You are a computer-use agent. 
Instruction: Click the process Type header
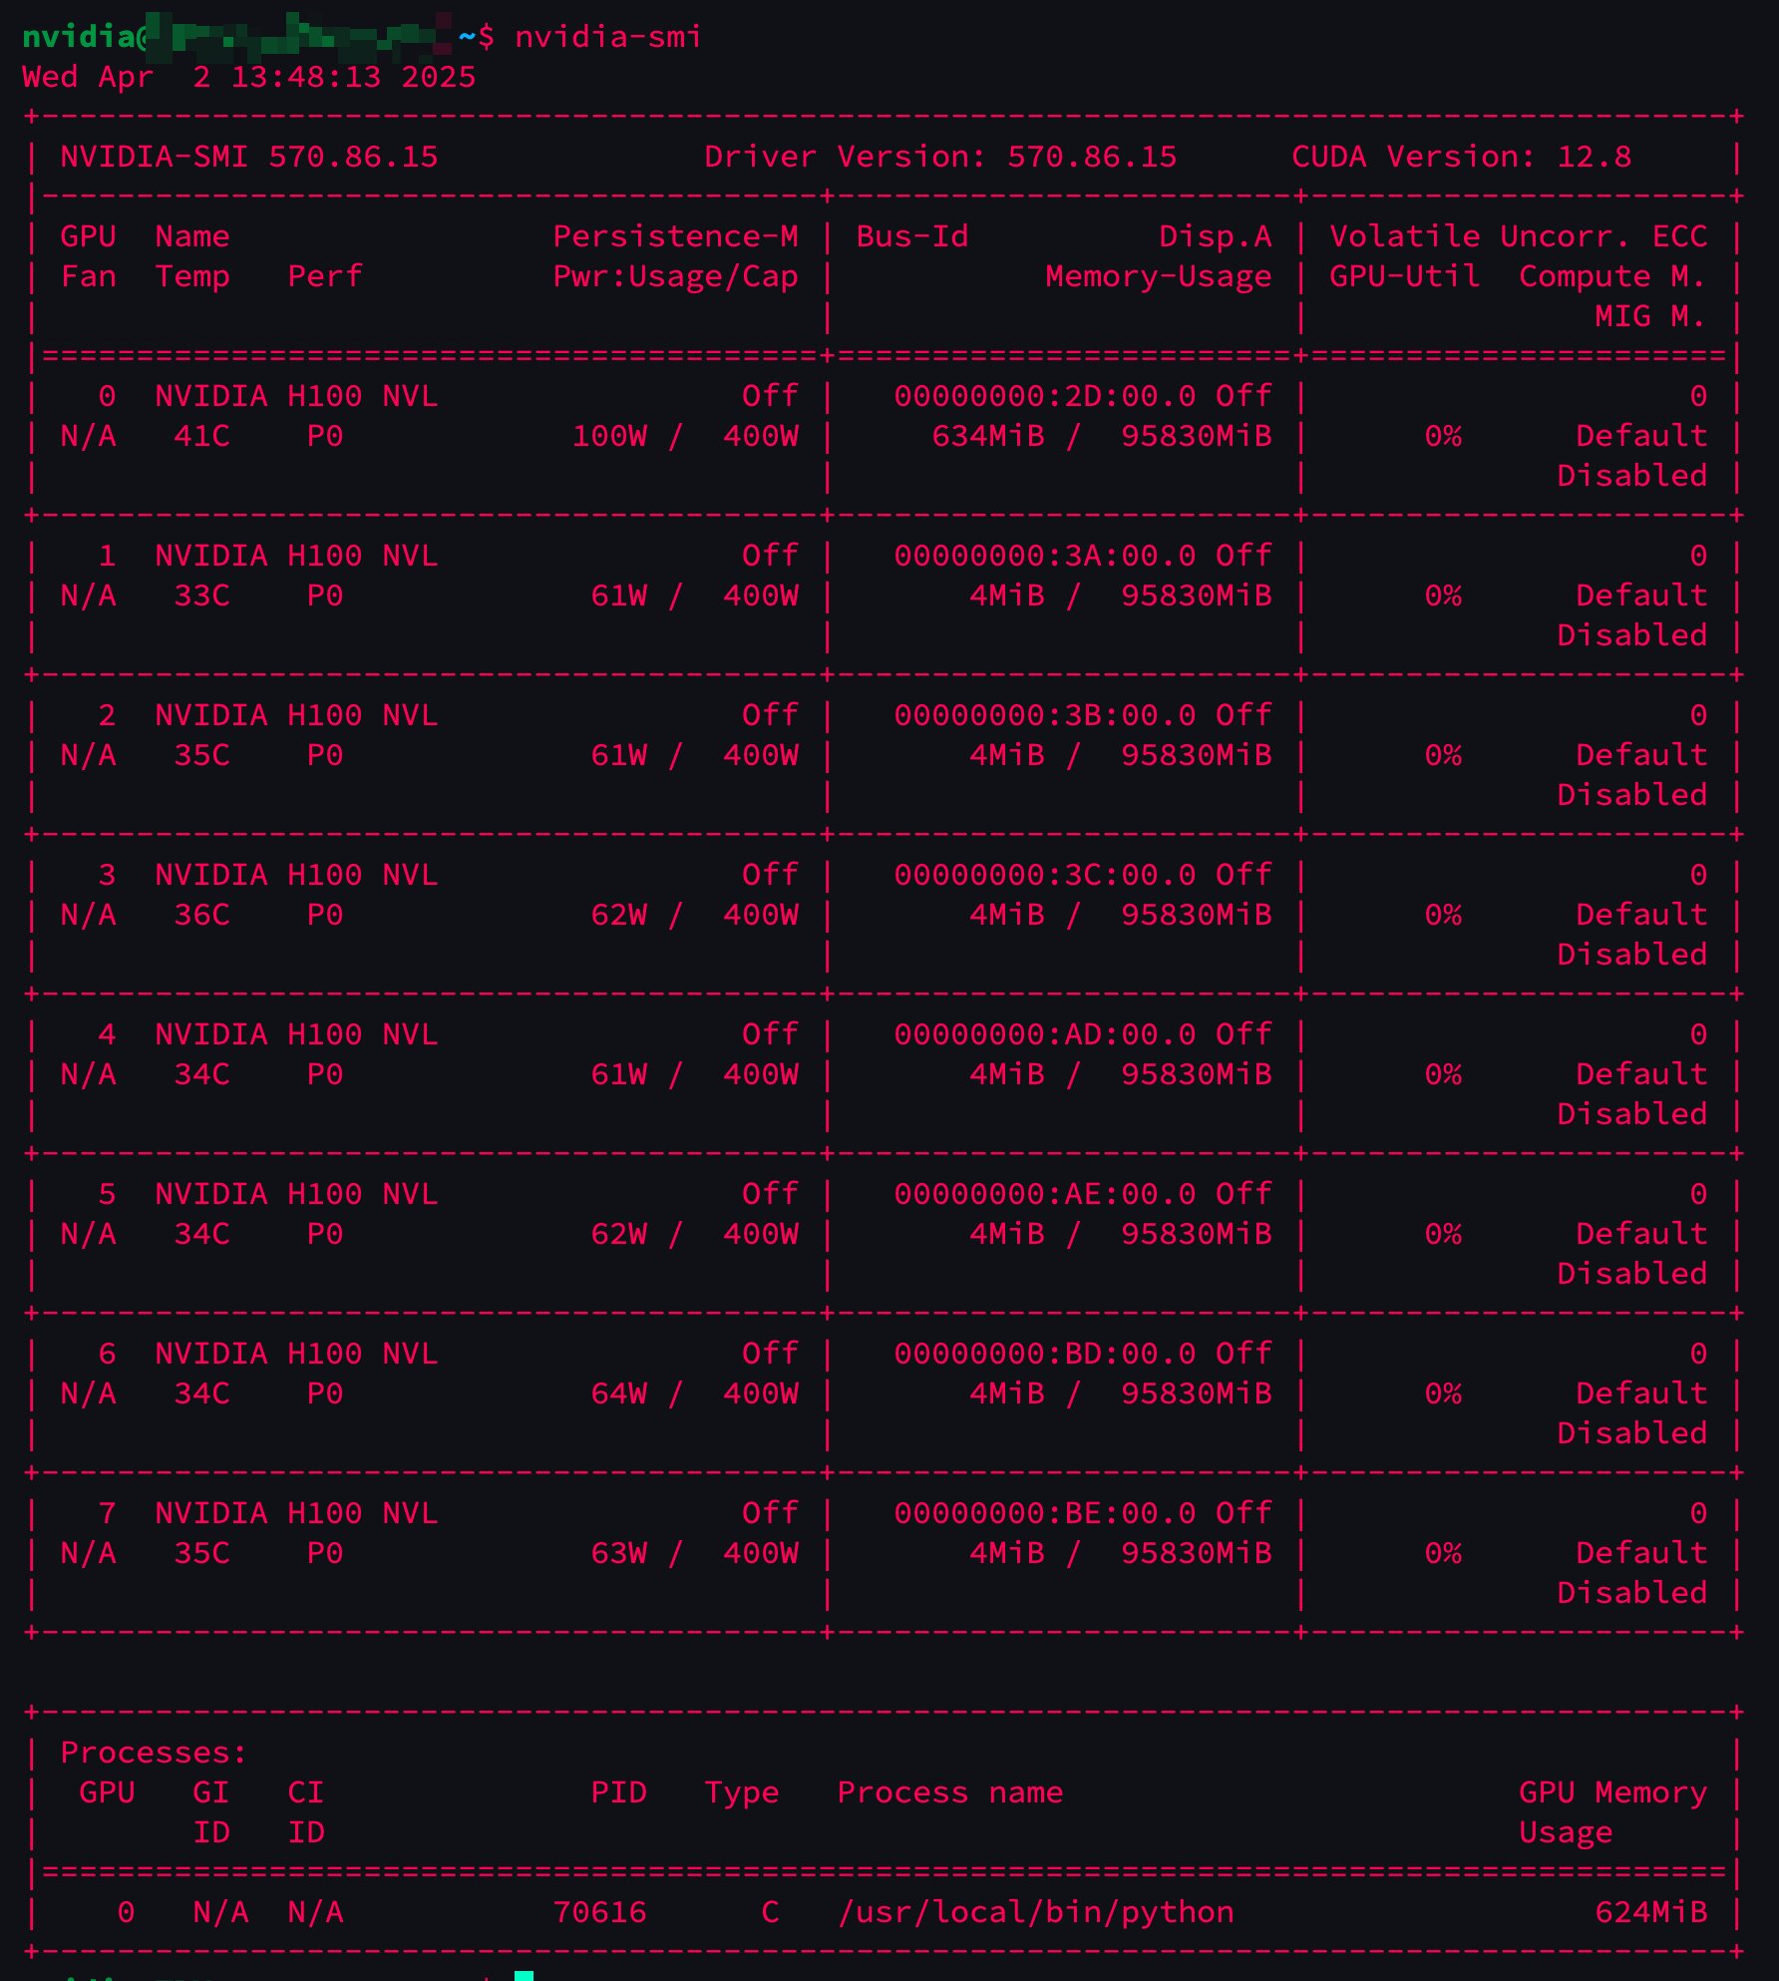[742, 1792]
